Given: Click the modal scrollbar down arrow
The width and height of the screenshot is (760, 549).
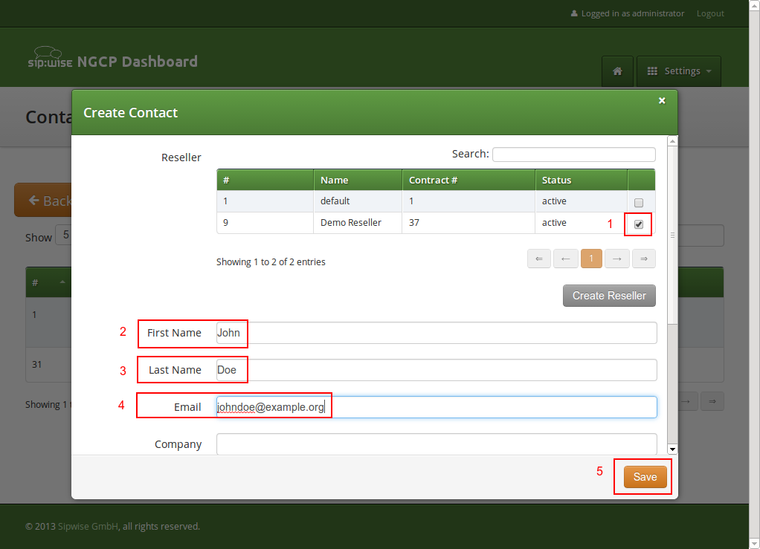Looking at the screenshot, I should tap(672, 449).
